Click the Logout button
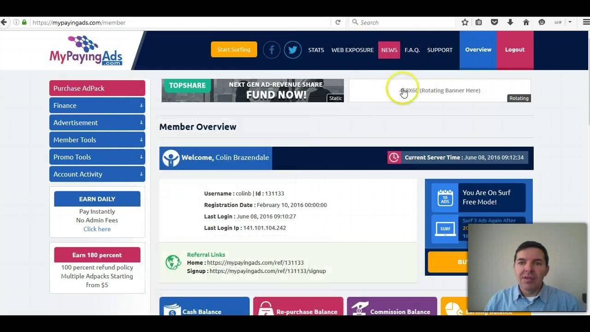The image size is (590, 332). pos(515,50)
